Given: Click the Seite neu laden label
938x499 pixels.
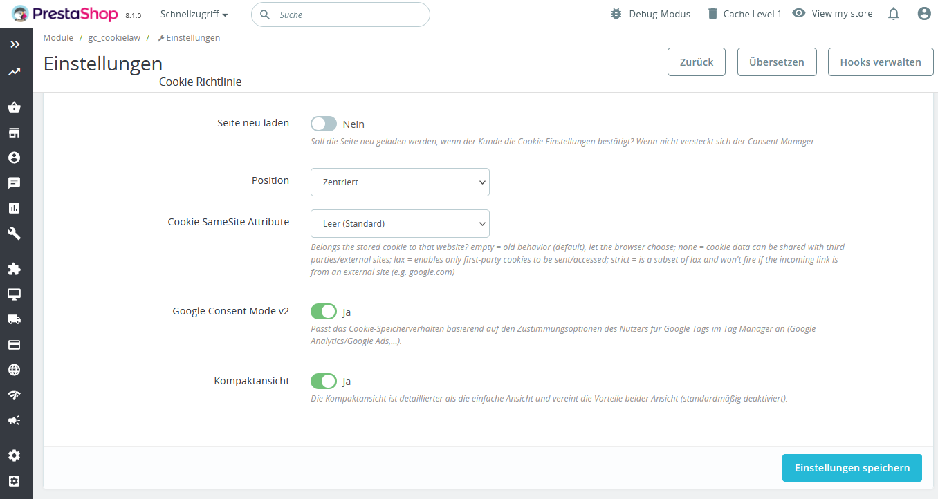Looking at the screenshot, I should click(253, 123).
